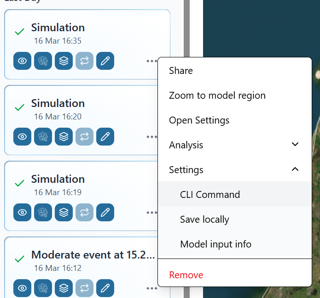320x298 pixels.
Task: Choose Zoom to model region
Action: click(217, 96)
